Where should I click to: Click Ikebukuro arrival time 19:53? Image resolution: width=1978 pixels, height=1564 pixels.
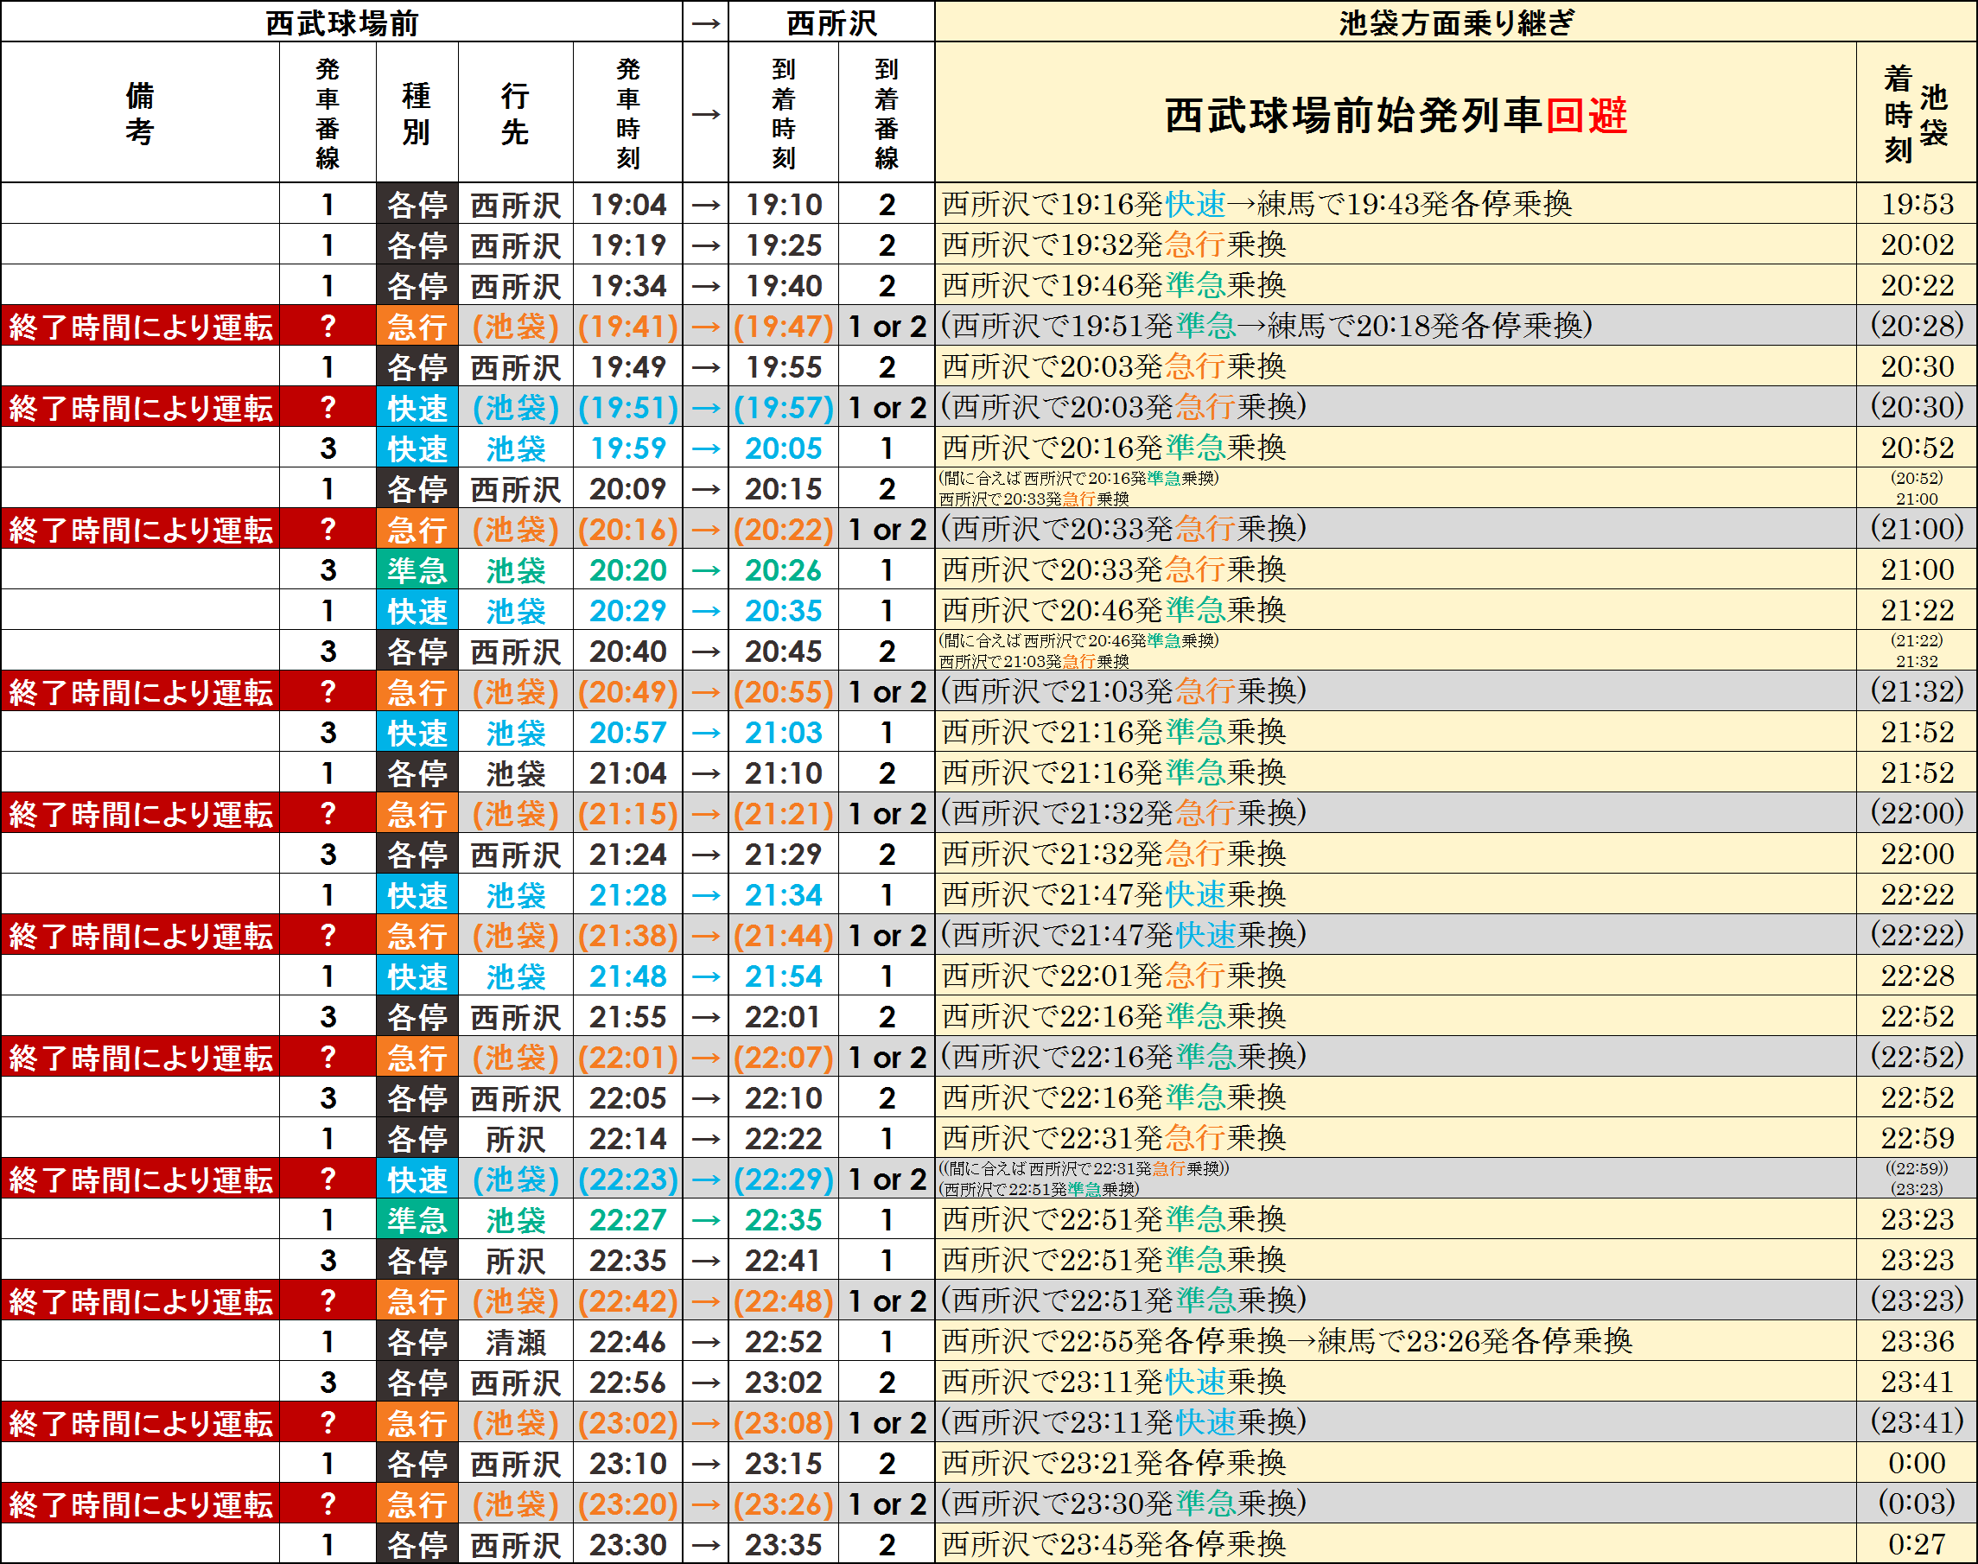click(1917, 203)
